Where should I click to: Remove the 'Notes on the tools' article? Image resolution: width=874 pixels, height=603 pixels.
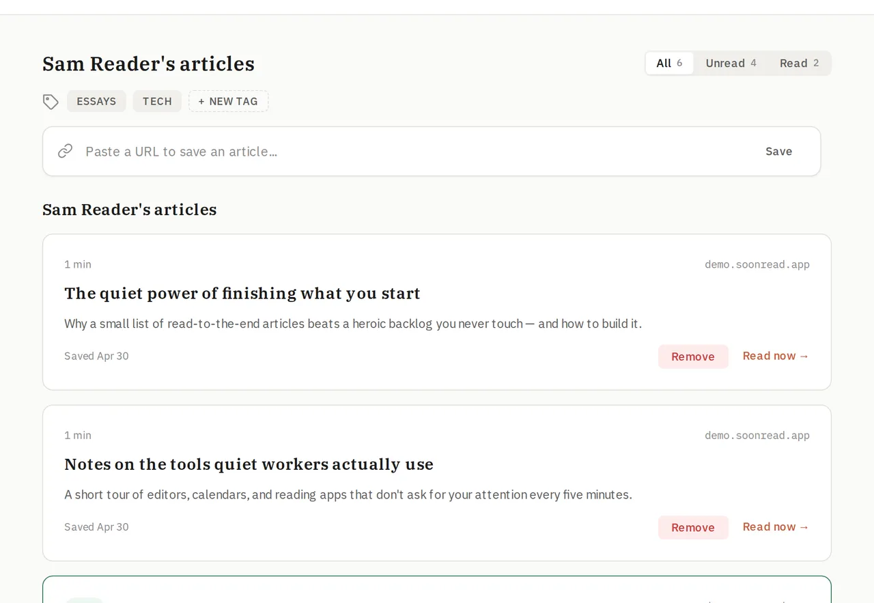[693, 527]
